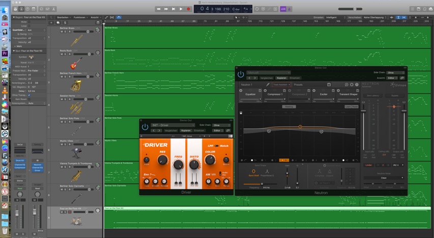Open the INIT - Driver preset dropdown

pos(172,125)
